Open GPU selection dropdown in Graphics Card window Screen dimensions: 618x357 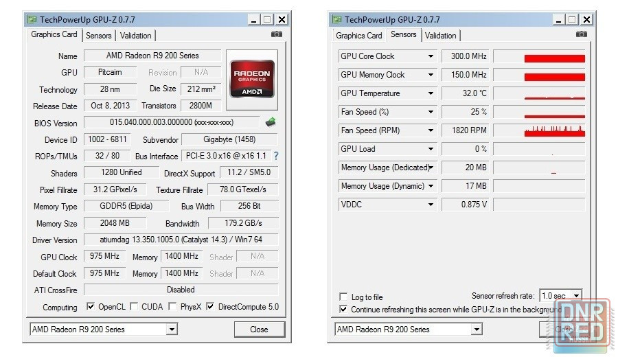tap(172, 330)
